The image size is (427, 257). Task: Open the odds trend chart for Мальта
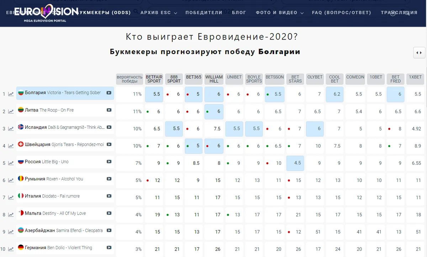click(11, 215)
